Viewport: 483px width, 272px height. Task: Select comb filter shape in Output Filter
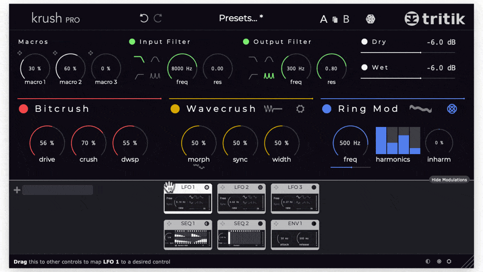coord(269,76)
